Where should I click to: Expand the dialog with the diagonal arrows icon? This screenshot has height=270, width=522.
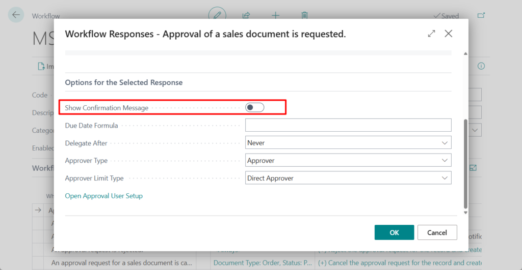[x=432, y=34]
